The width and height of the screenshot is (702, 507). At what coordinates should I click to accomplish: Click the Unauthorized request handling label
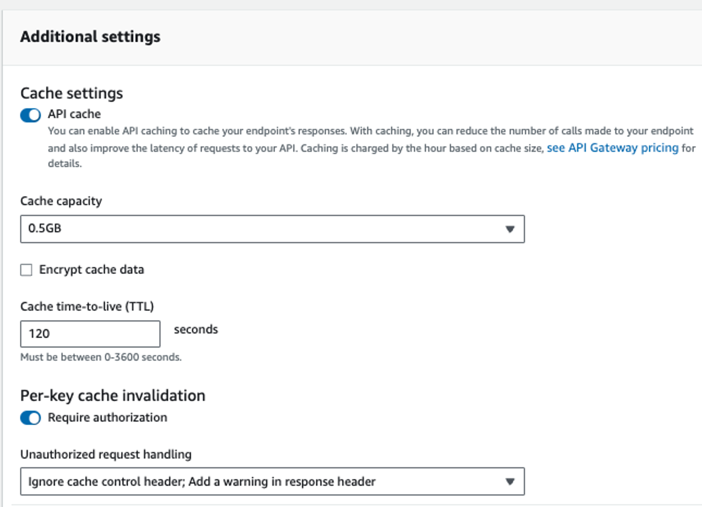106,455
